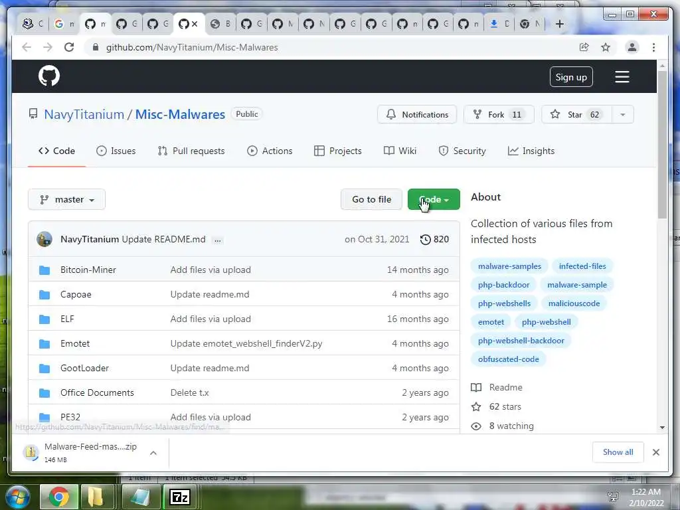Click the GitHub logo in header
The height and width of the screenshot is (510, 680).
49,76
